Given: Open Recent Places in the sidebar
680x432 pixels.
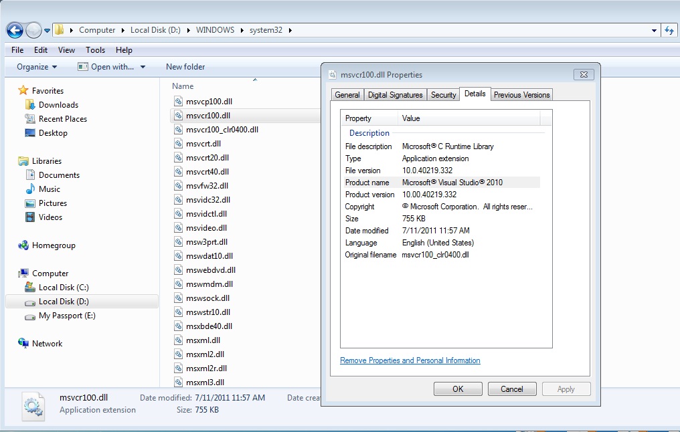Looking at the screenshot, I should pyautogui.click(x=62, y=119).
